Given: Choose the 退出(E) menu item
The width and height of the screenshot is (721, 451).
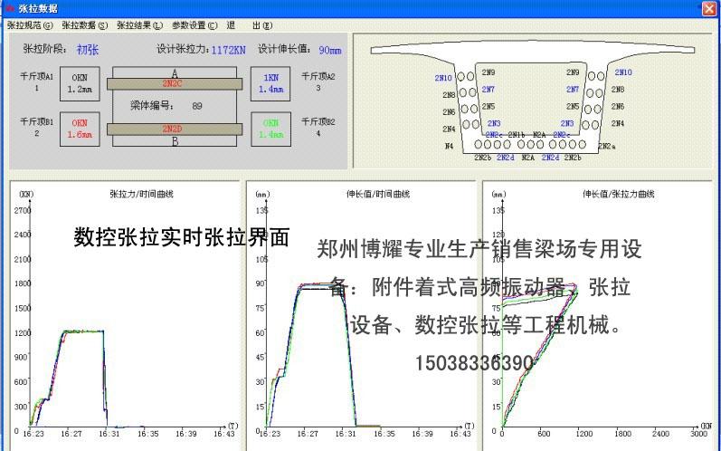Looking at the screenshot, I should pyautogui.click(x=249, y=25).
